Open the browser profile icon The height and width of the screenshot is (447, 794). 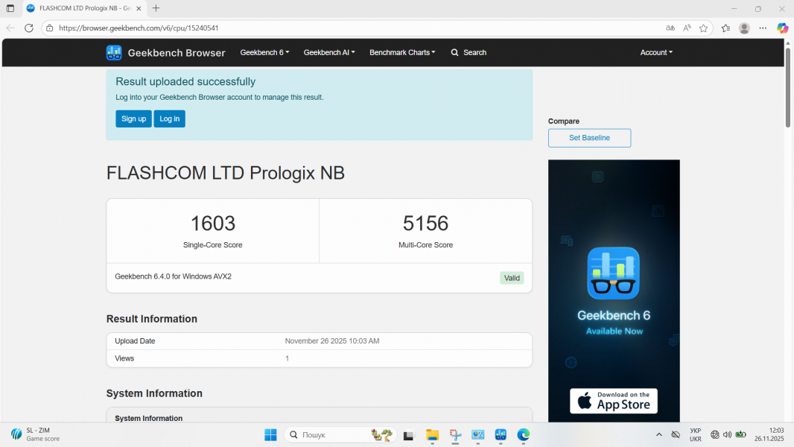click(x=743, y=28)
